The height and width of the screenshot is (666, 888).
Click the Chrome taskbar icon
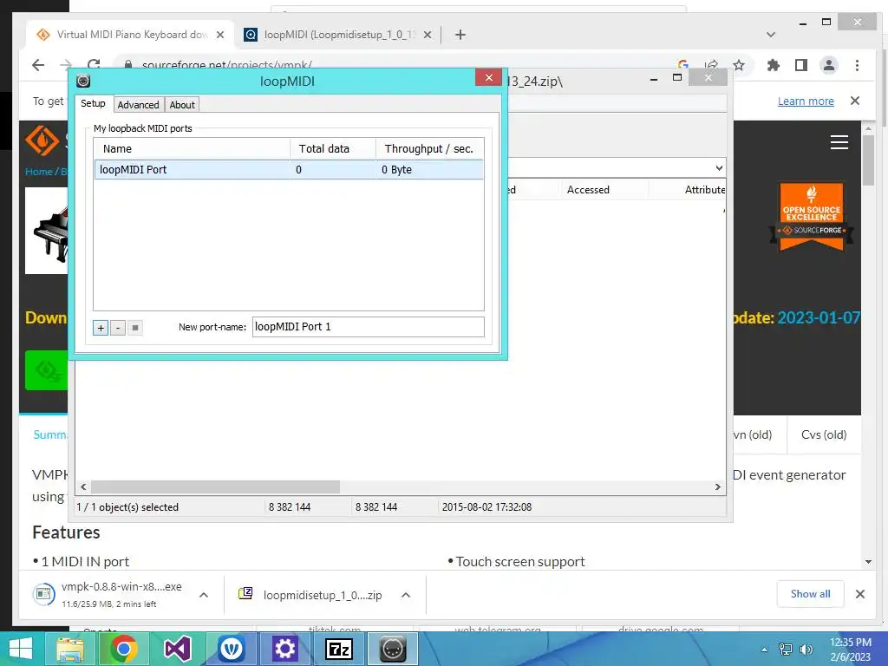tap(123, 649)
